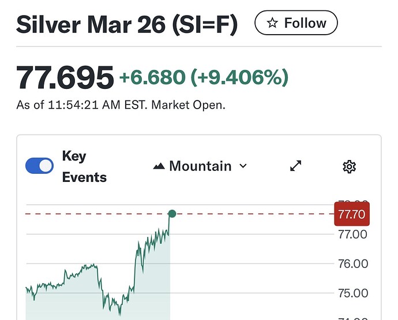Click the market open timestamp text
Image resolution: width=398 pixels, height=320 pixels.
coord(121,106)
